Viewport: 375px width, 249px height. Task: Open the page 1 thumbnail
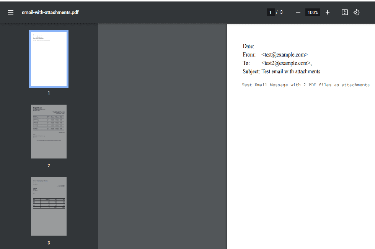(49, 59)
